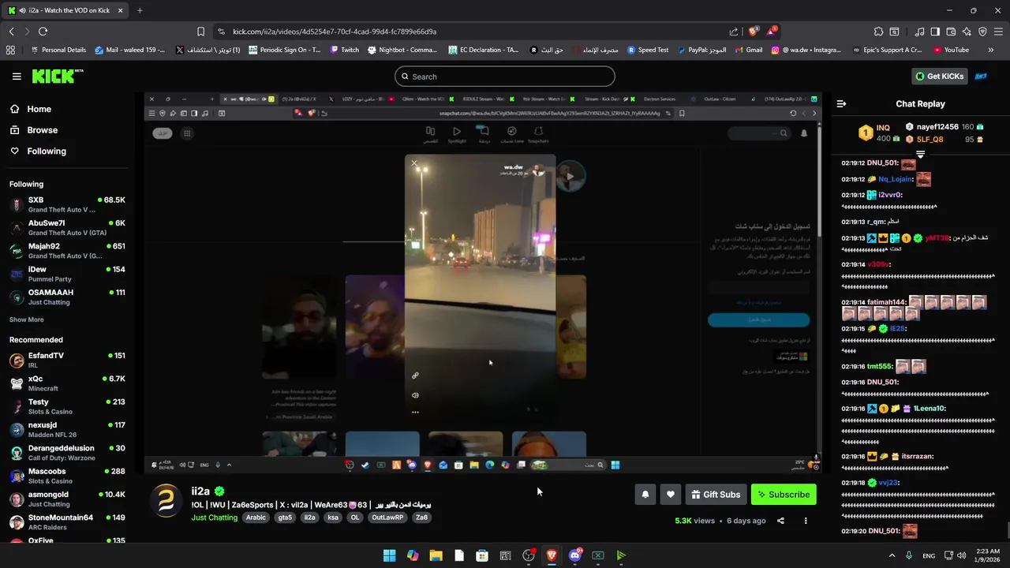Click the Kick search field
Viewport: 1010px width, 568px height.
coord(505,77)
